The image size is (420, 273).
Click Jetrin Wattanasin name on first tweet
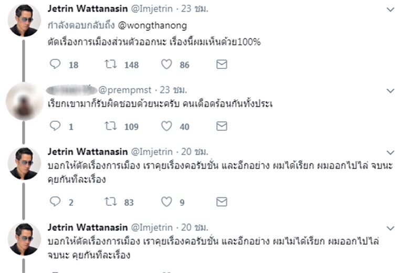pos(87,9)
